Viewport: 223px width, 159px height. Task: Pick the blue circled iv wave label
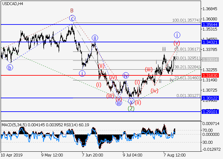126,75
